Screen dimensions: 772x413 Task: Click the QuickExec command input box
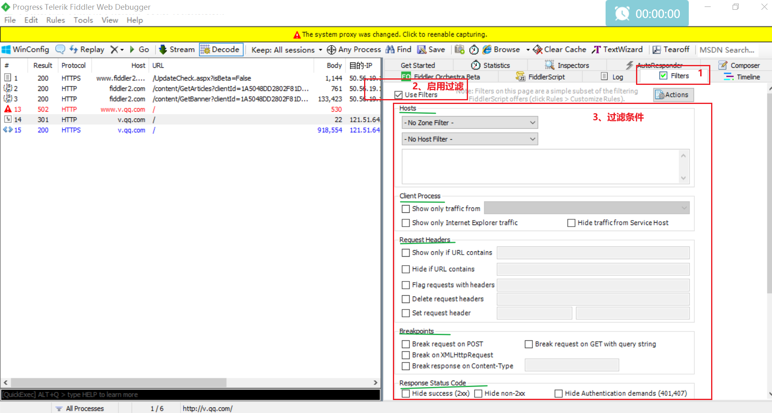(x=191, y=395)
